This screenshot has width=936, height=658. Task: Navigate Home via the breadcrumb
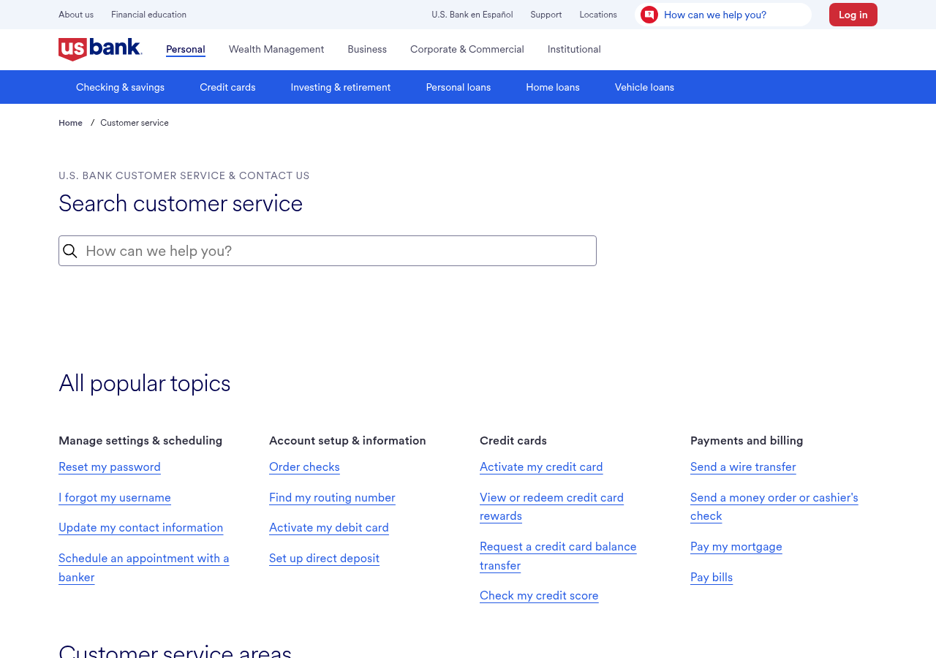pos(70,122)
